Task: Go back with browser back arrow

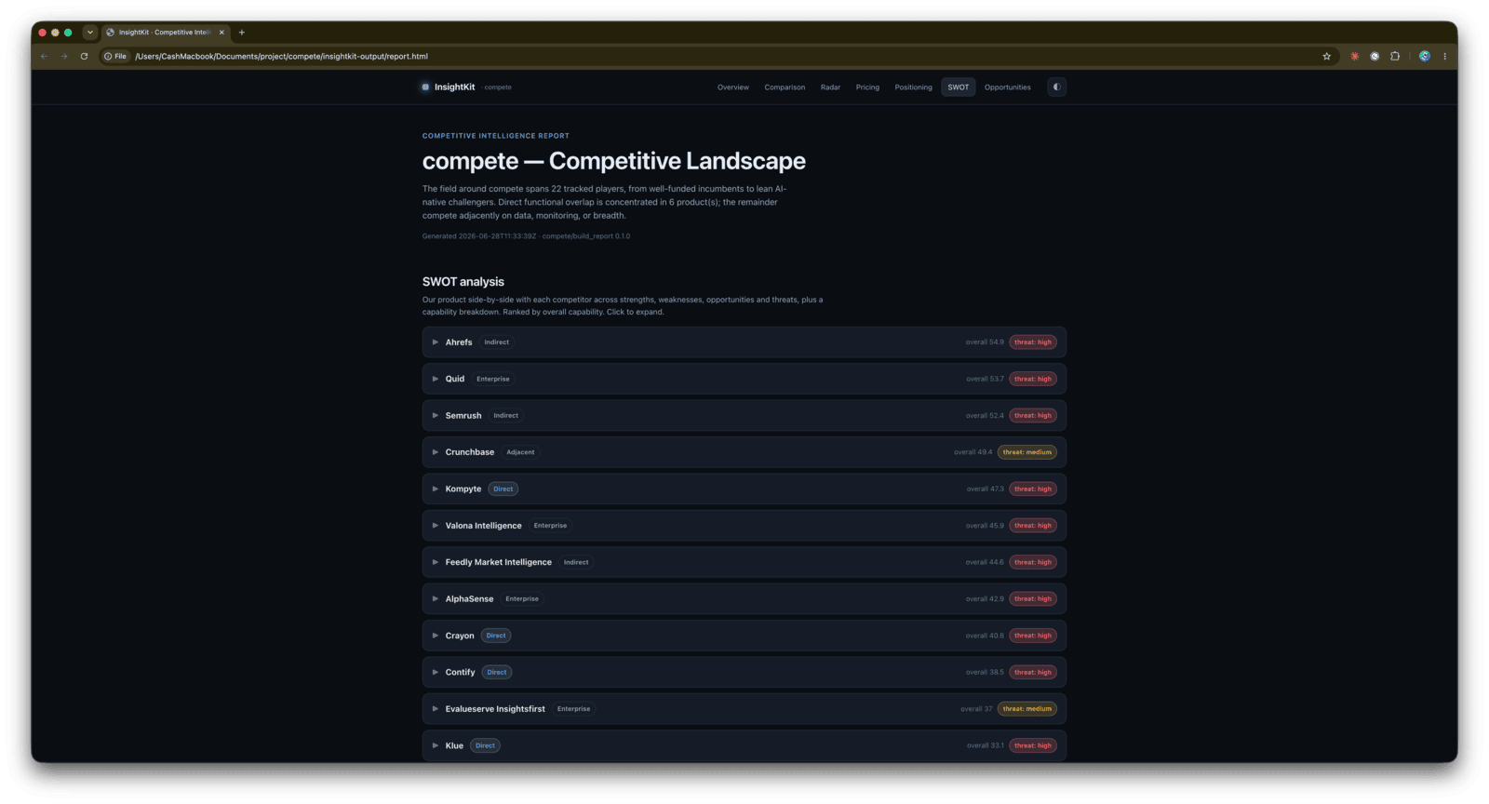Action: (44, 57)
